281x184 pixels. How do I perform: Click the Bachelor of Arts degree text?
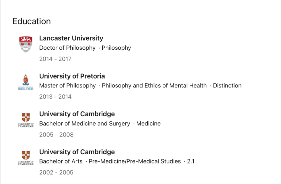pos(61,161)
